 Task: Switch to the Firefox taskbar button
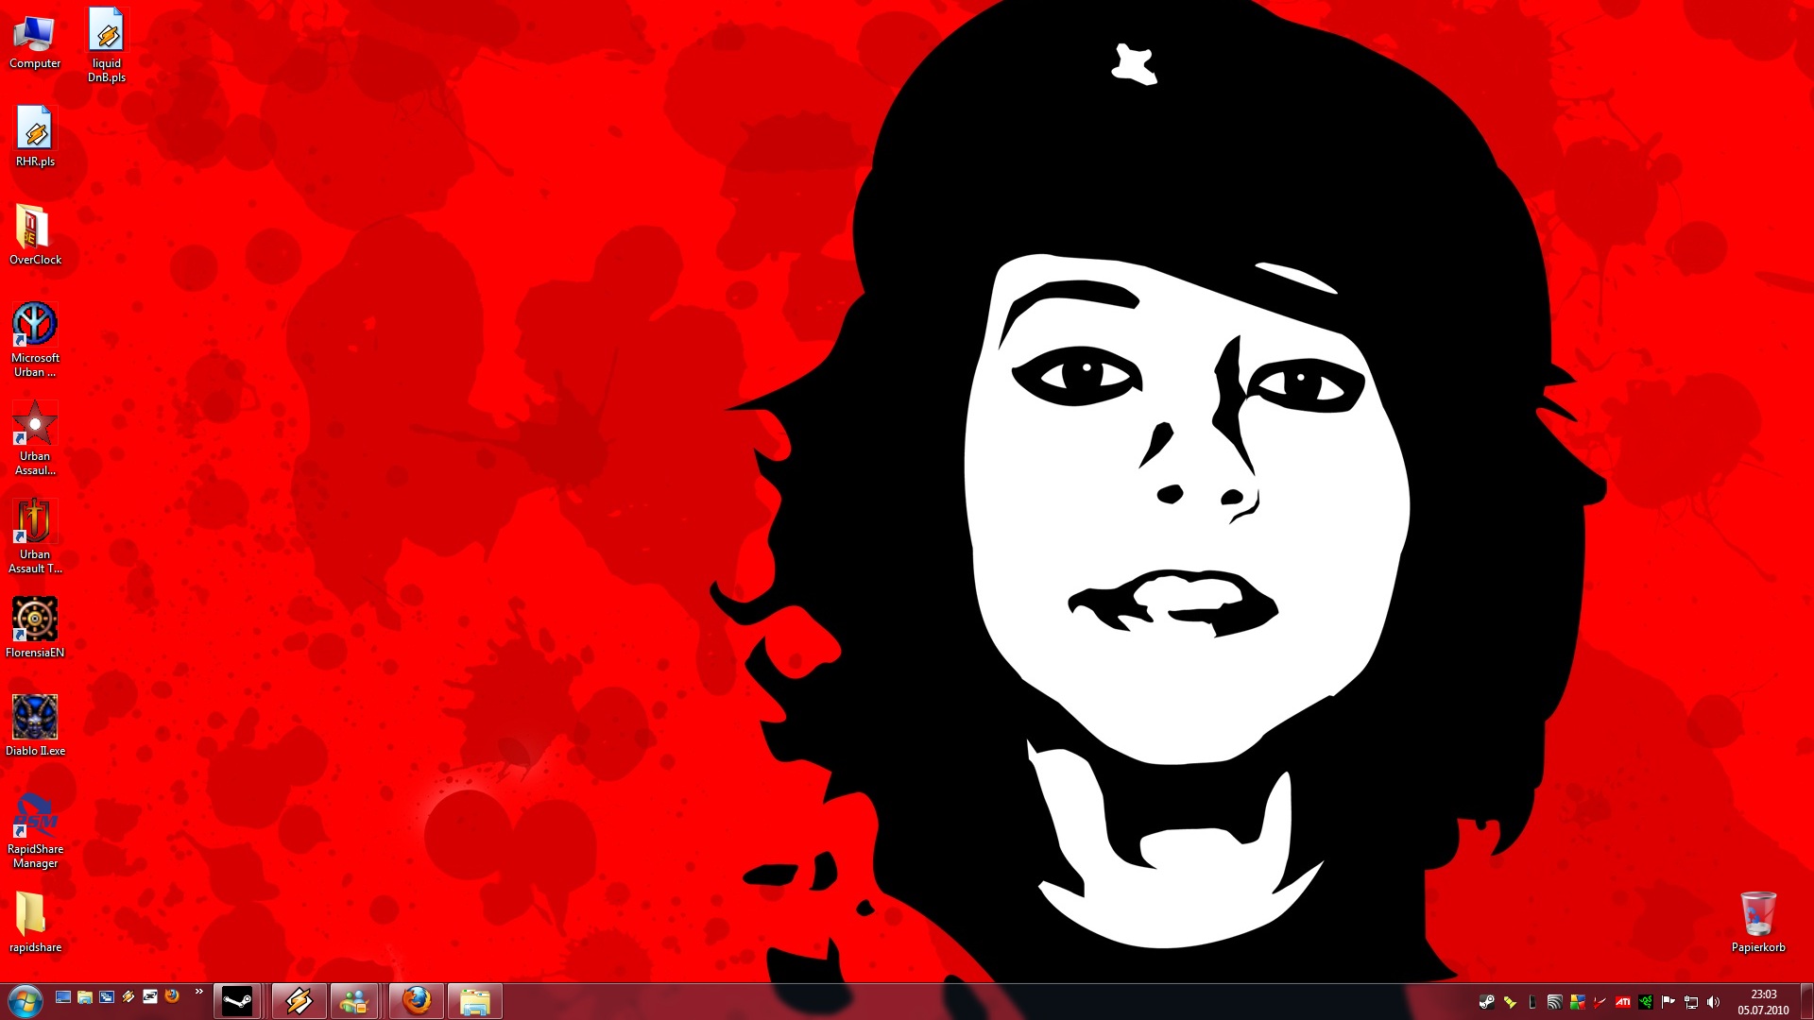tap(416, 1001)
